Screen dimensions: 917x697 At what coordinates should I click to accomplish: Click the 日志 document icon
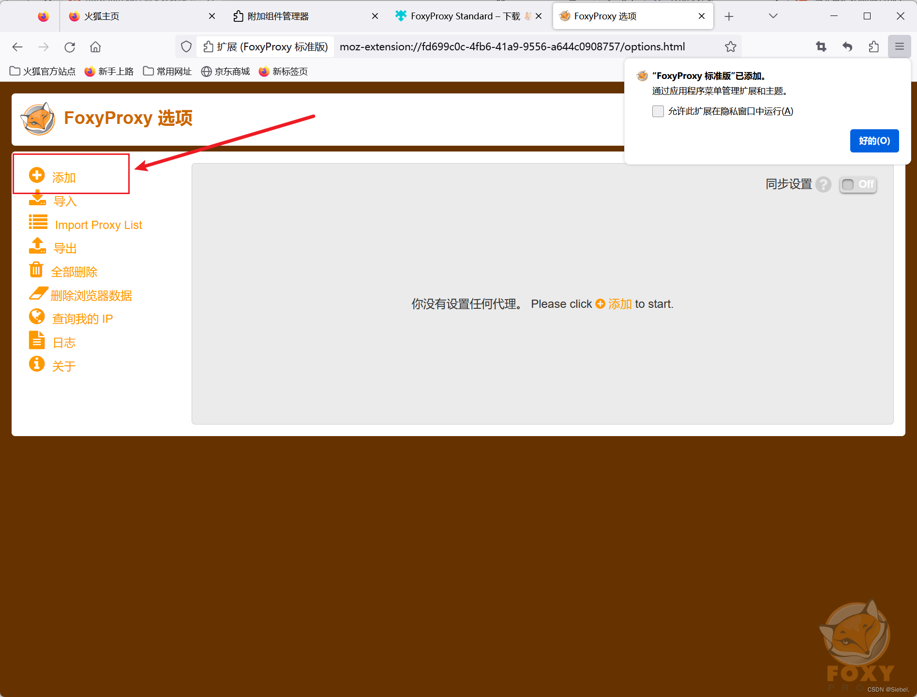(x=37, y=340)
